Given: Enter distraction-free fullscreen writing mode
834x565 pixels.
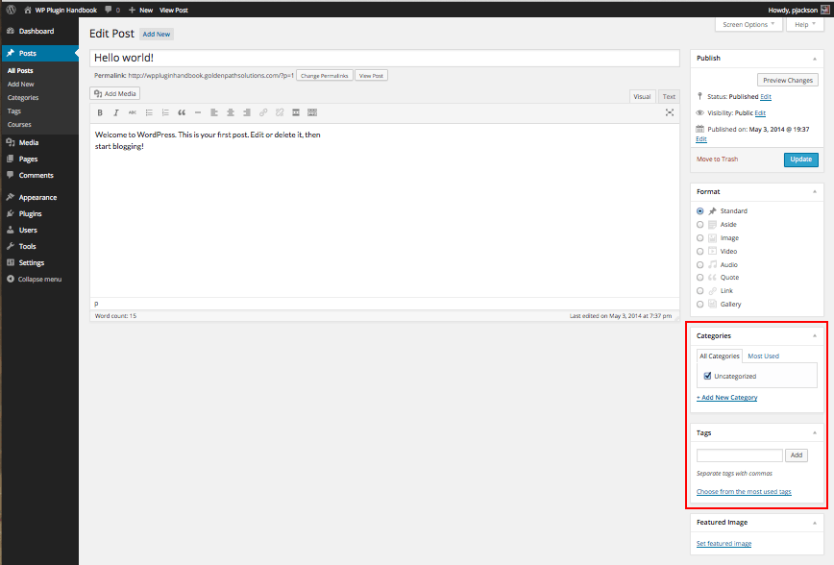Looking at the screenshot, I should click(670, 112).
